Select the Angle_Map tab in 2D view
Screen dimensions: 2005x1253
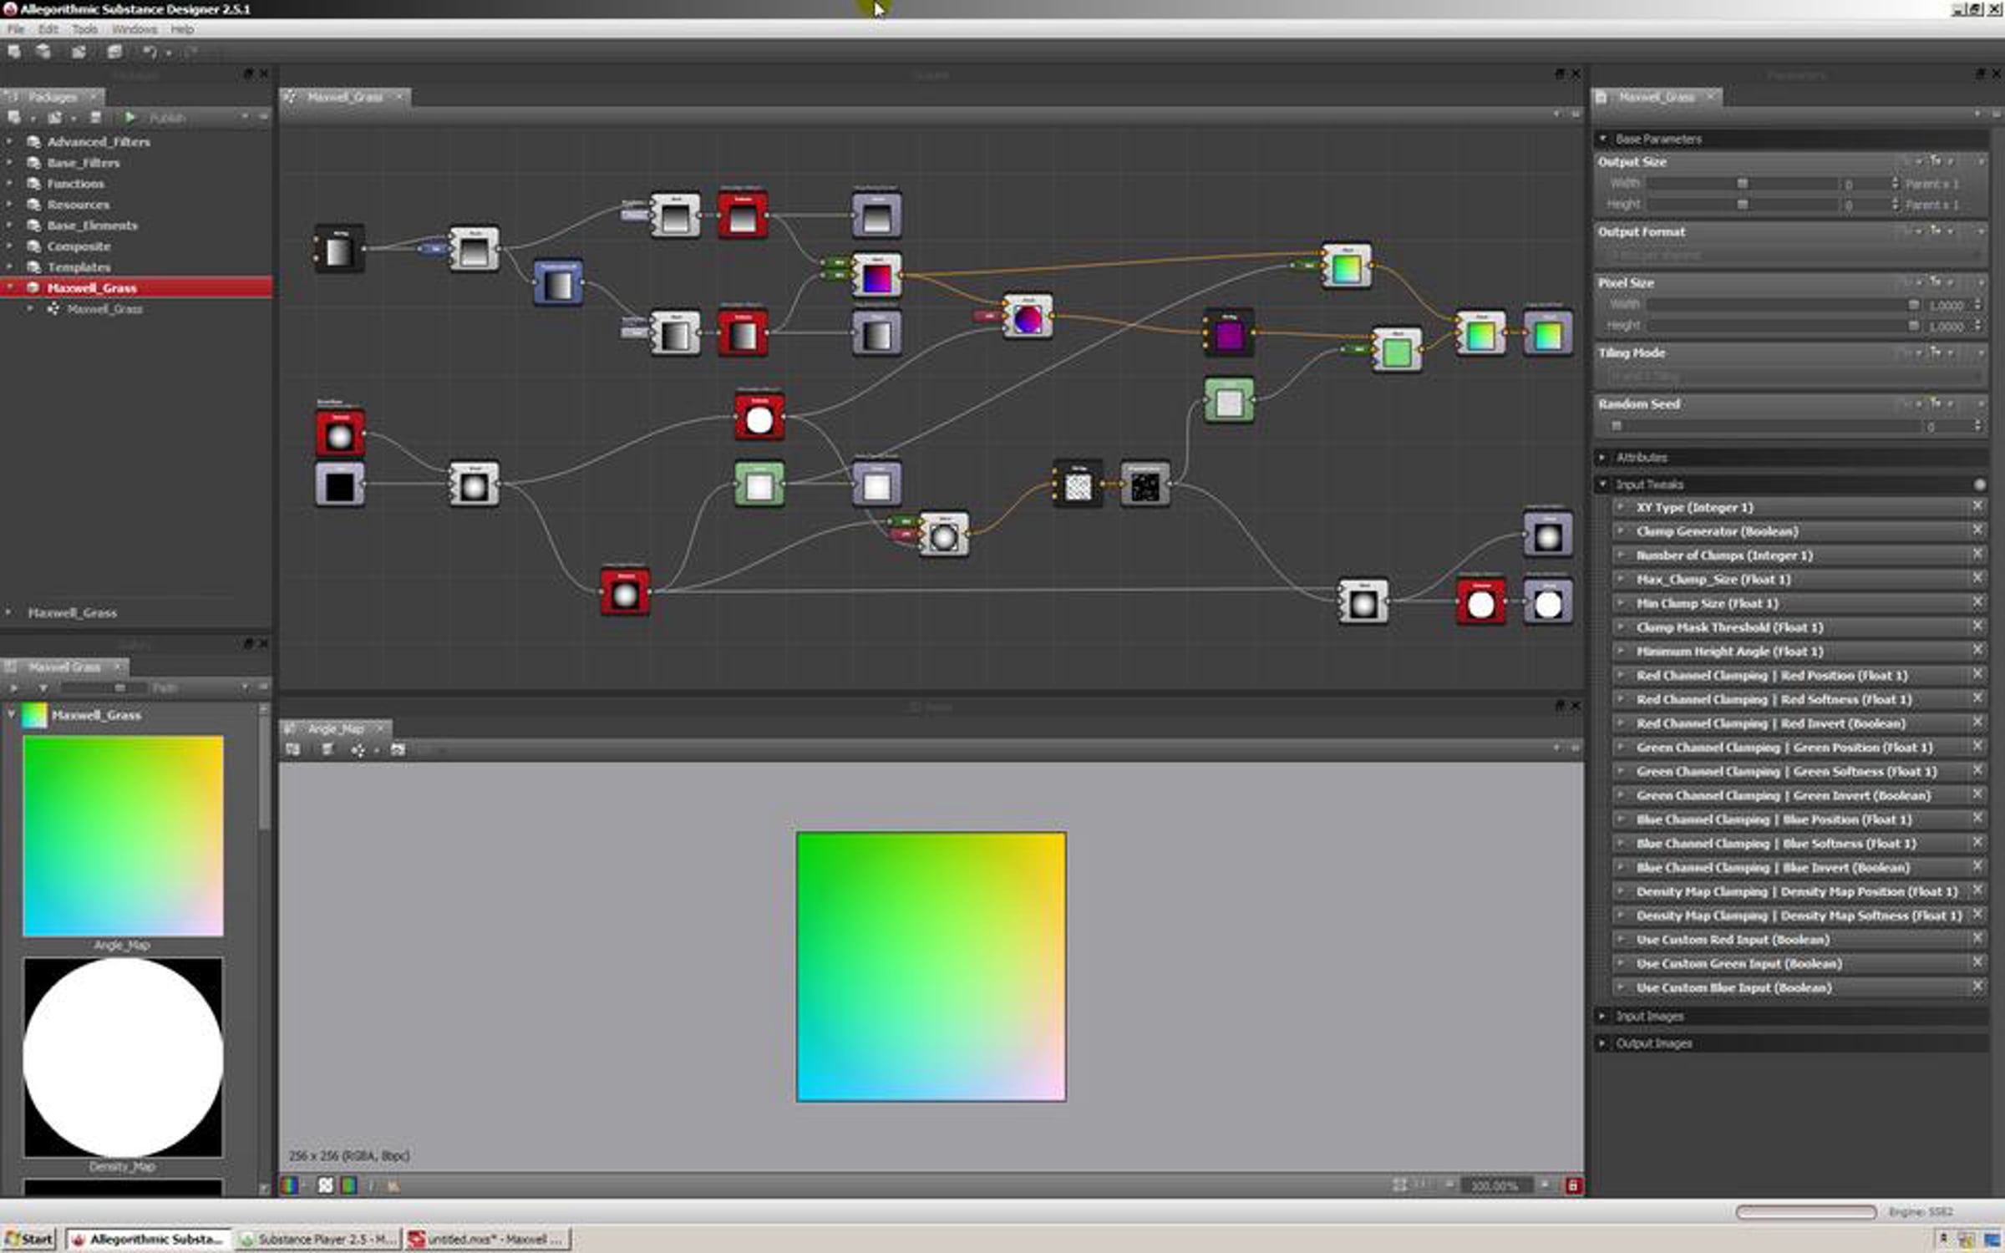[x=336, y=728]
